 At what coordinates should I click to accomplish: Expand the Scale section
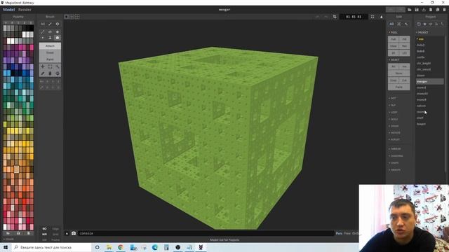coord(394,119)
